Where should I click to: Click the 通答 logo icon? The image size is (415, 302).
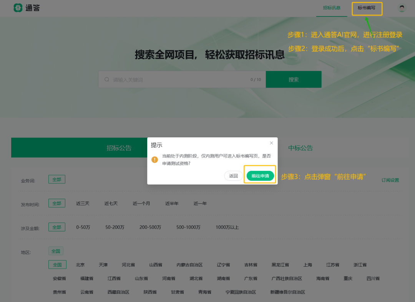(x=18, y=8)
